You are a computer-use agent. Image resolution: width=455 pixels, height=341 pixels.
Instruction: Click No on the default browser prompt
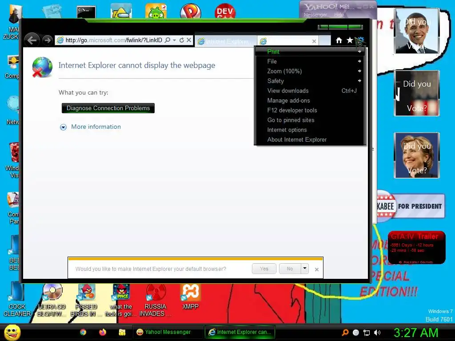290,269
